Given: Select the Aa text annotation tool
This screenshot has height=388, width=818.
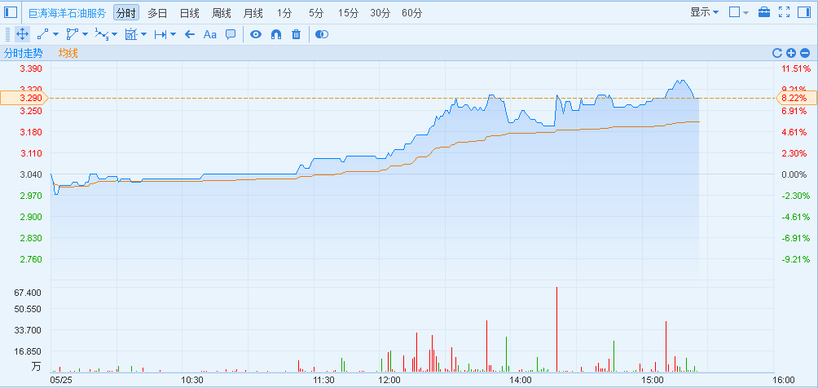Looking at the screenshot, I should click(x=209, y=34).
